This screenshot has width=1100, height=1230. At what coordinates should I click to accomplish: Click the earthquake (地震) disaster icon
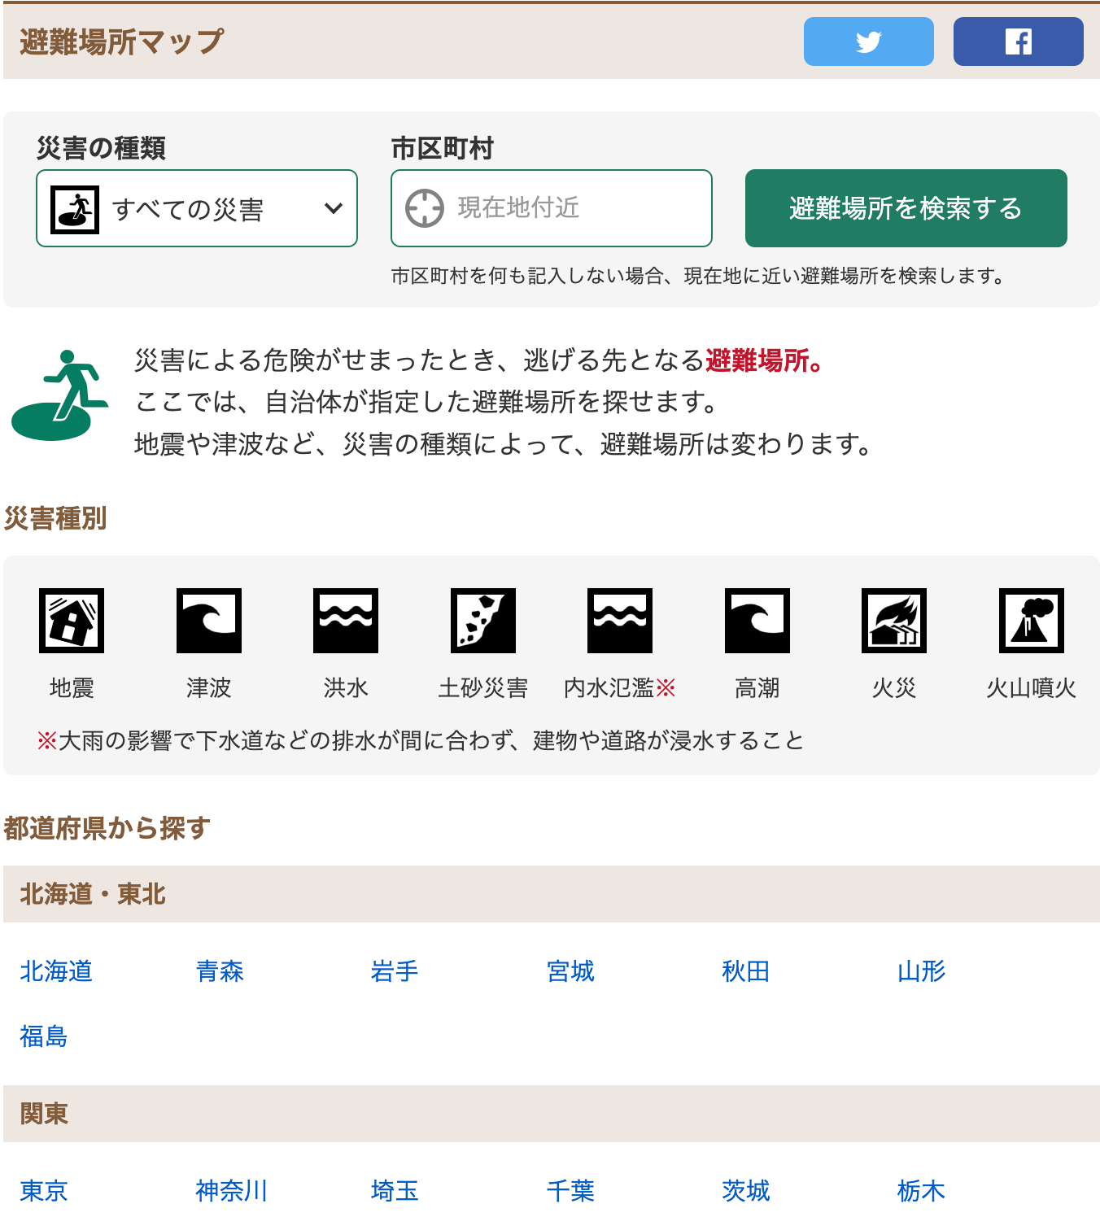pyautogui.click(x=72, y=621)
